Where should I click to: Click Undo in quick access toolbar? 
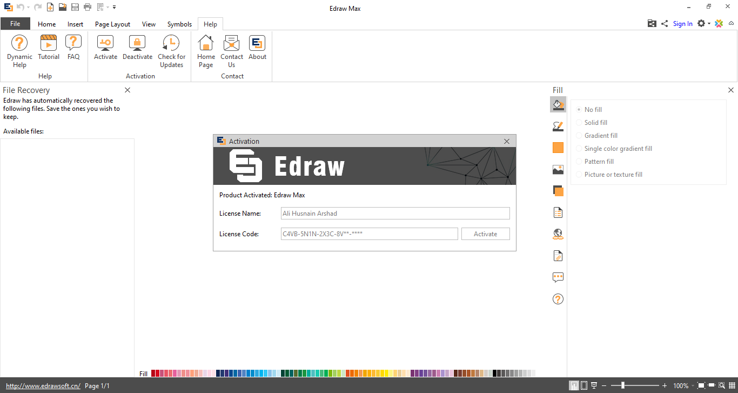(19, 7)
